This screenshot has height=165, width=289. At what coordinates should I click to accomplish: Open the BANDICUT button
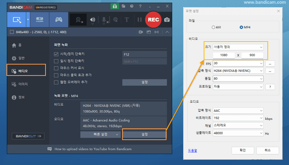coord(28,136)
